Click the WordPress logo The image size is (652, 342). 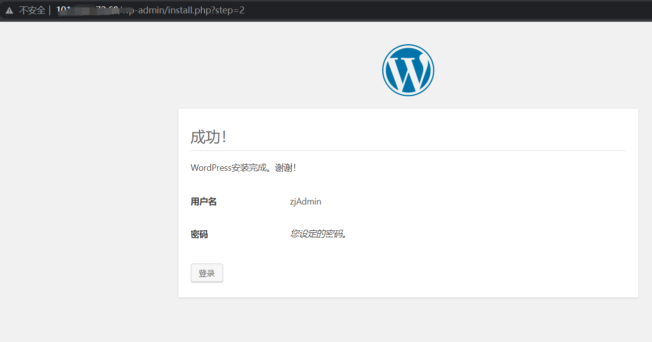(x=407, y=70)
